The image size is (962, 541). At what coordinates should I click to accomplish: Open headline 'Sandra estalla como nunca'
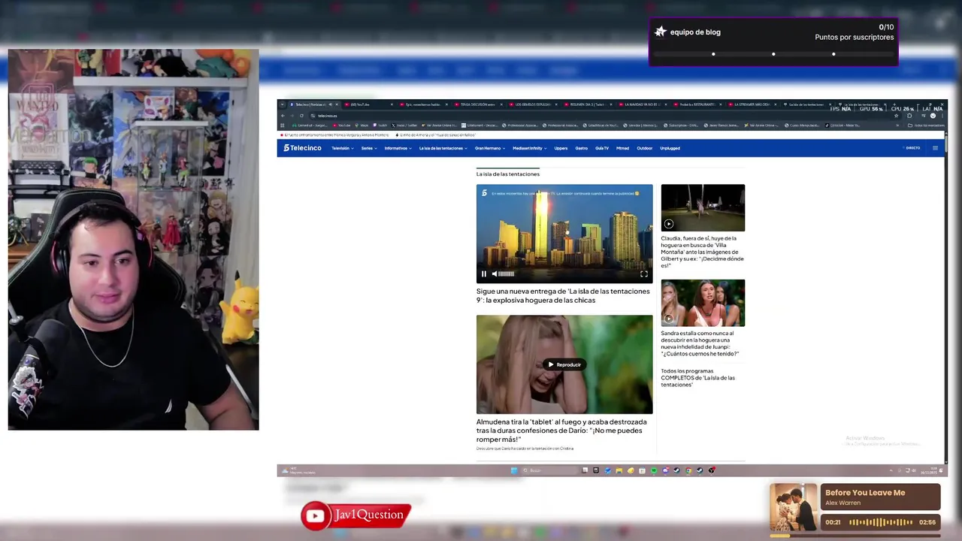click(700, 343)
